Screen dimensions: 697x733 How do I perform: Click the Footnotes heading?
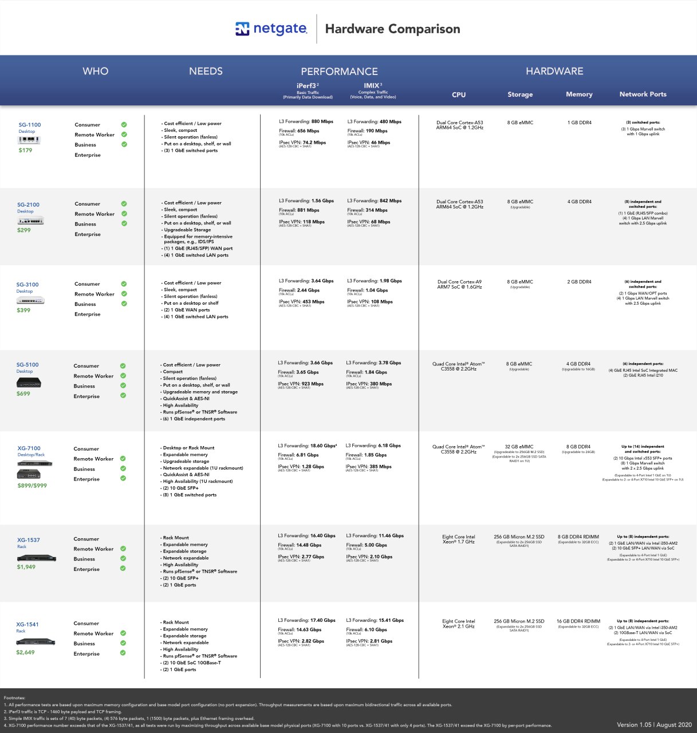14,697
